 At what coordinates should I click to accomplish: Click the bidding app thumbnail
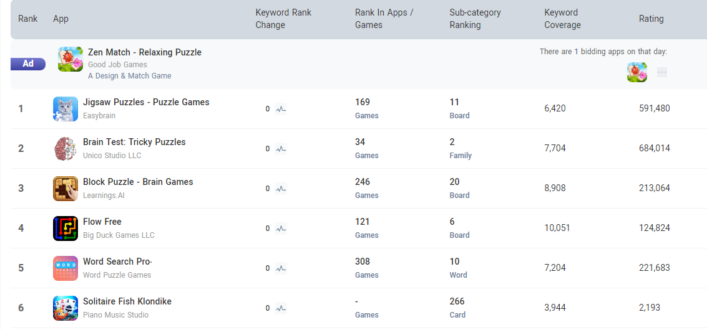637,72
